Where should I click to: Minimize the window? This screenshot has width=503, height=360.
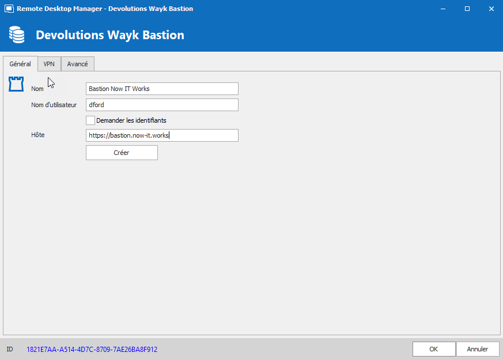(443, 9)
